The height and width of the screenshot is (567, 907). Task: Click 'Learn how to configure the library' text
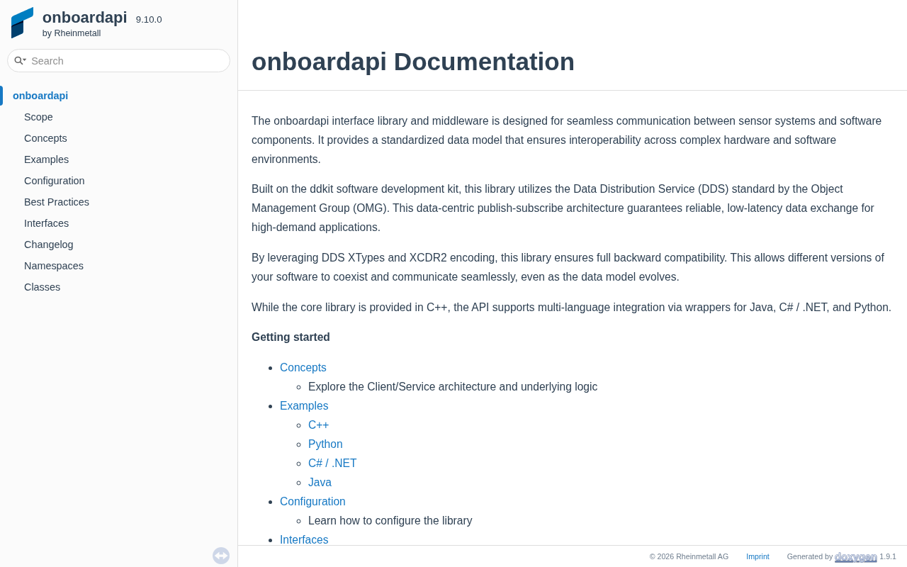click(x=390, y=521)
